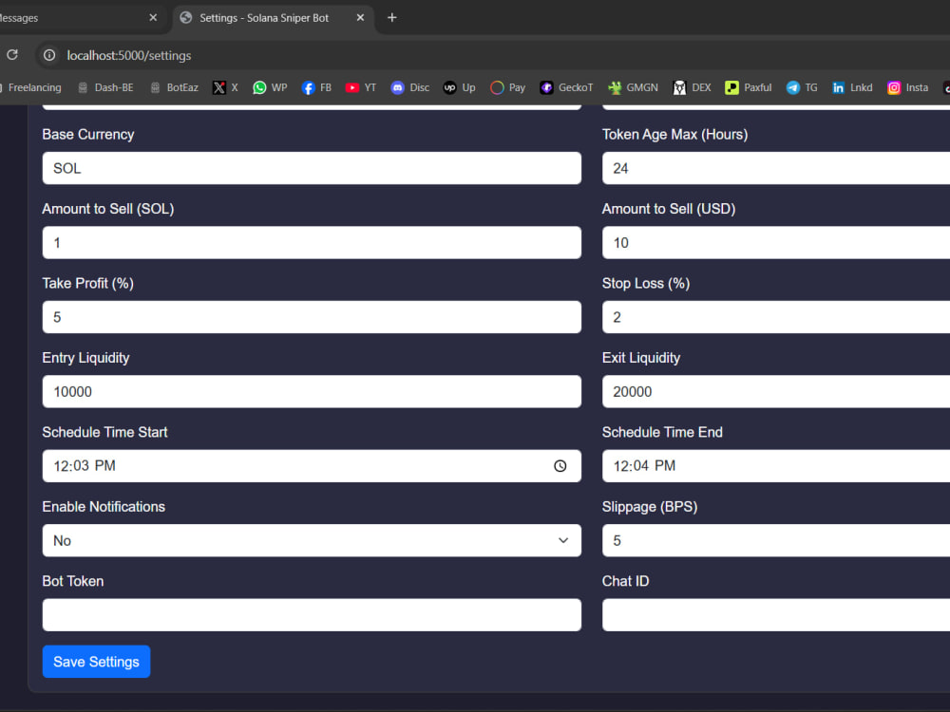This screenshot has height=712, width=950.
Task: Open the Discord Disc bookmark
Action: click(x=410, y=87)
